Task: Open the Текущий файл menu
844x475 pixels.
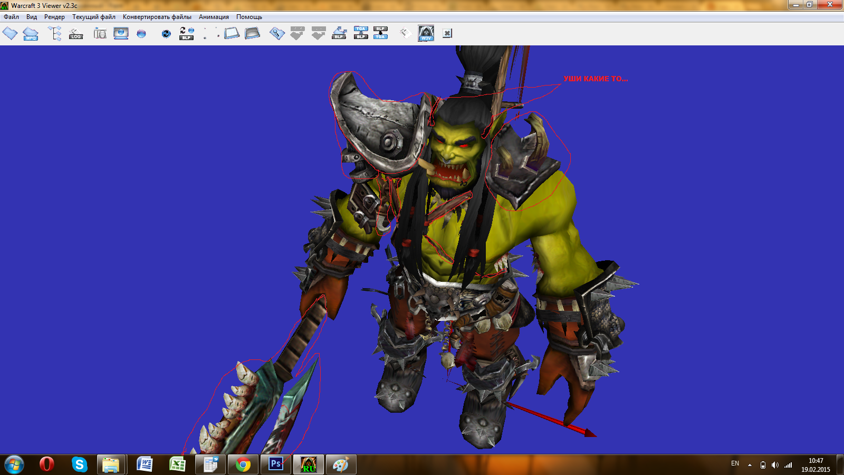Action: click(94, 17)
